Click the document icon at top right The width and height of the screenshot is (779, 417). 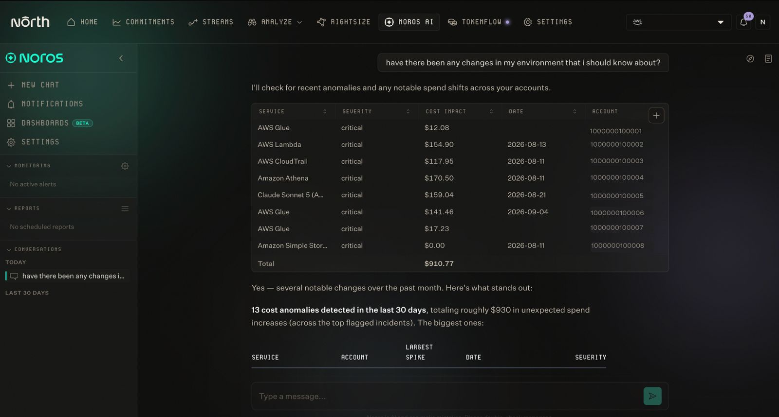[x=768, y=59]
